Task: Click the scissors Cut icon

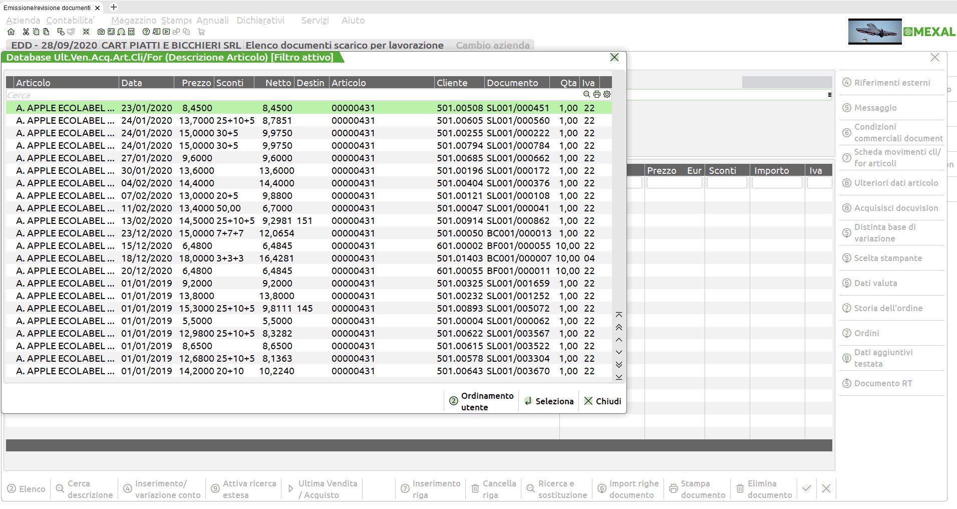Action: pos(26,32)
